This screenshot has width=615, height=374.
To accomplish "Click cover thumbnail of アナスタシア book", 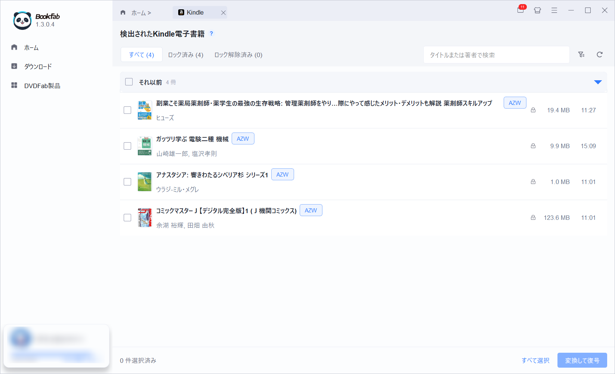I will (145, 182).
